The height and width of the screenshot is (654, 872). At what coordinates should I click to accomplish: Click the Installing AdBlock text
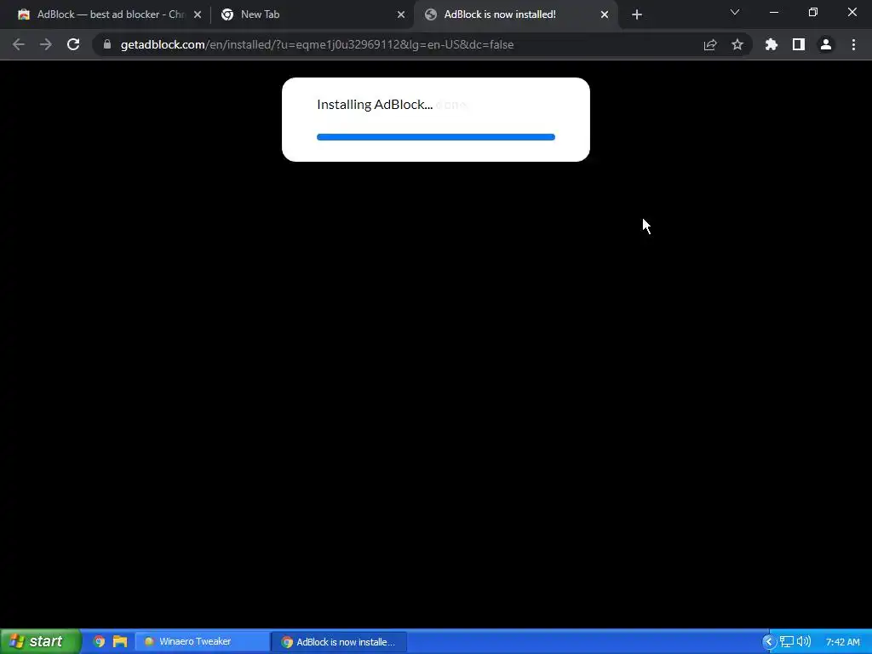pos(375,105)
